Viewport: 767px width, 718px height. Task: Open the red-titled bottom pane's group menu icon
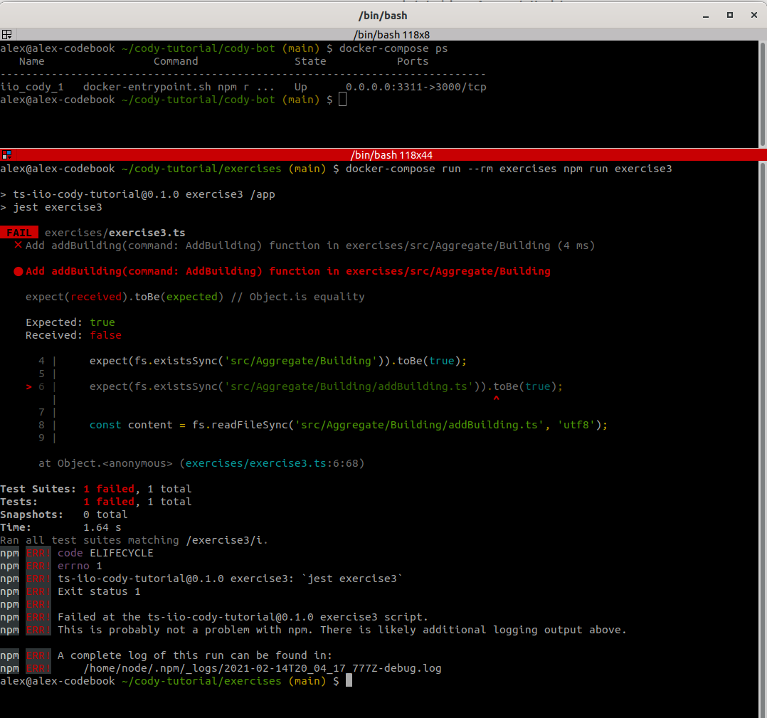click(x=7, y=155)
